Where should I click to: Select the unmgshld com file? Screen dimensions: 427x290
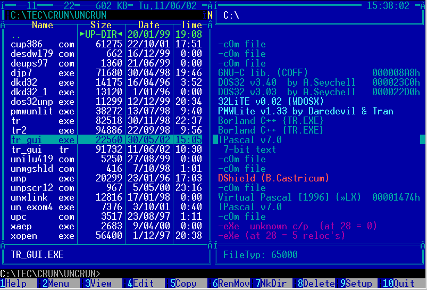pyautogui.click(x=43, y=169)
